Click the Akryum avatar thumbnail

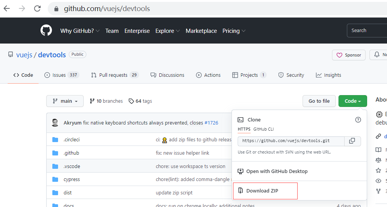[55, 123]
